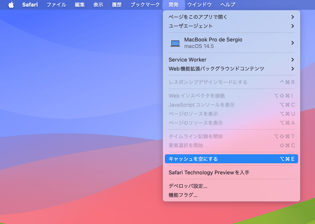Viewport: 315px width, 224px height.
Task: Open the Apple menu
Action: [11, 5]
